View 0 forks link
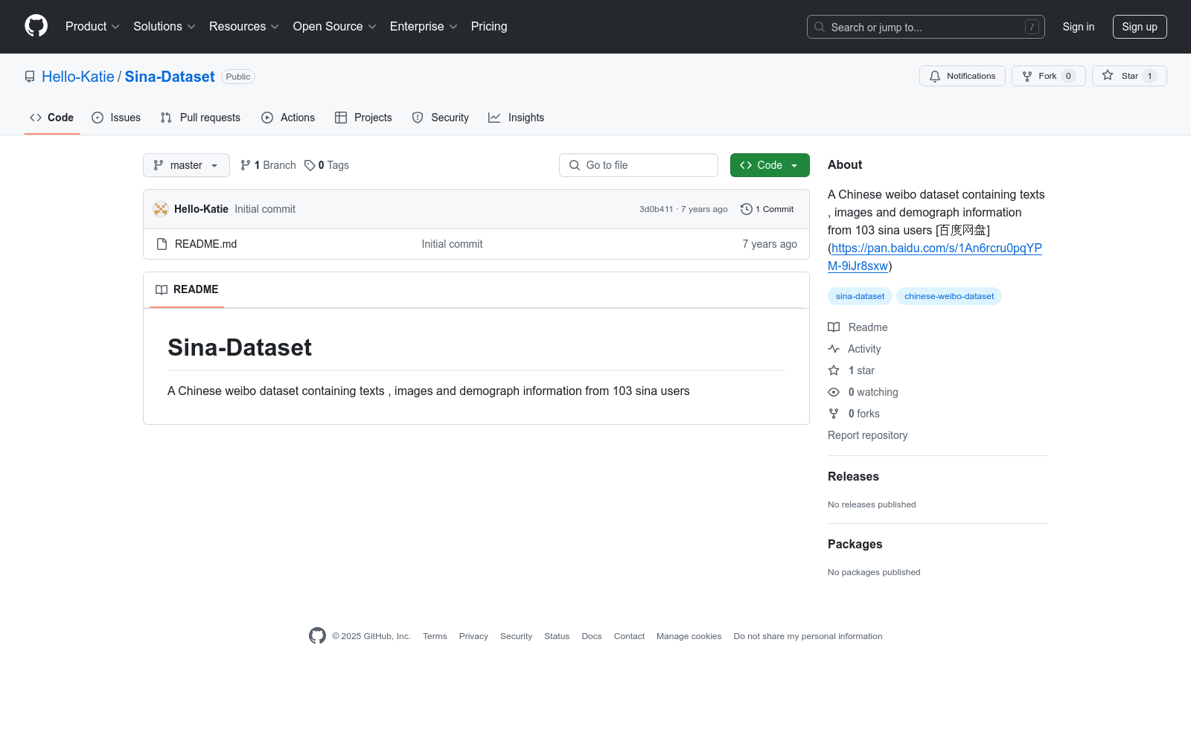Viewport: 1191px width, 744px height. 854,414
